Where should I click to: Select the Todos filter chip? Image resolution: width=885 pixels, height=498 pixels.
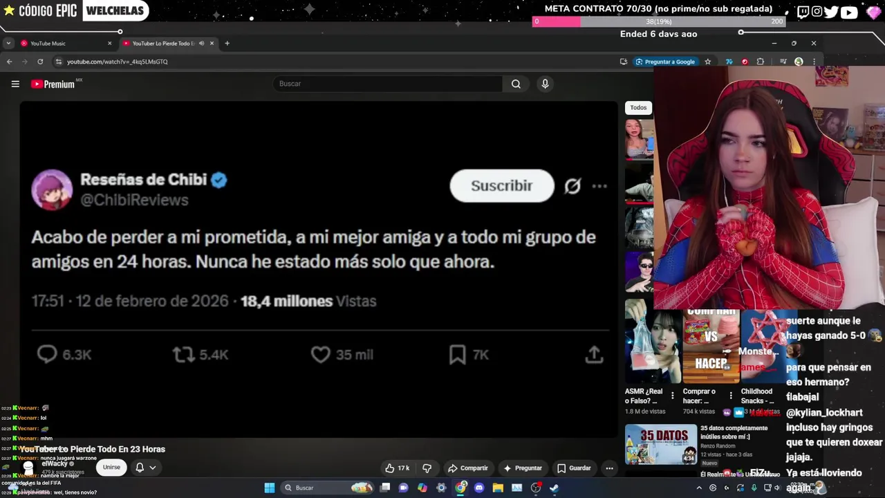[x=638, y=108]
